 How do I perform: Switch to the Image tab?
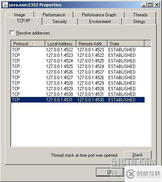[x=20, y=15]
